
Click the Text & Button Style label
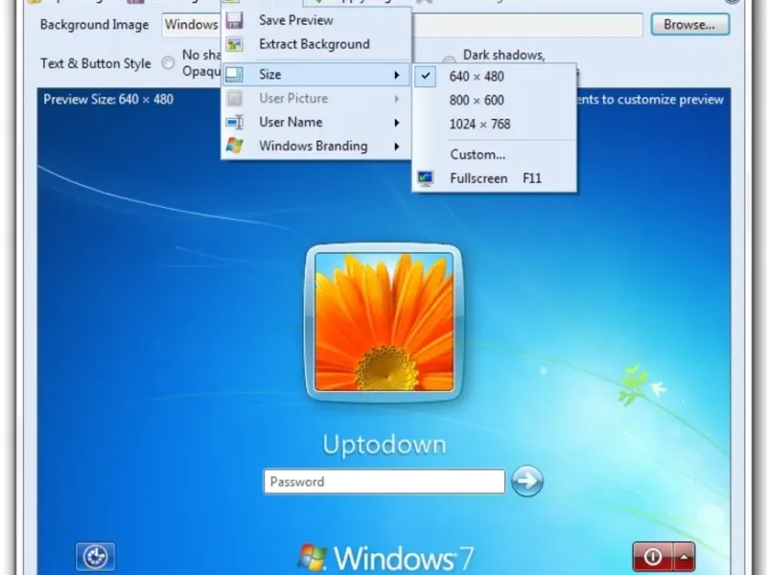[95, 63]
